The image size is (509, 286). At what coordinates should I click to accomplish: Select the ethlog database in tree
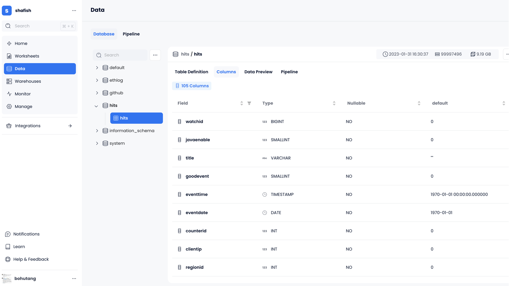pos(116,80)
